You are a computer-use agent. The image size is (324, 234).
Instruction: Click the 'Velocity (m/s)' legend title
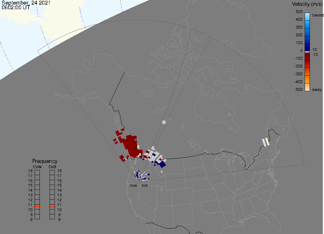coord(307,4)
